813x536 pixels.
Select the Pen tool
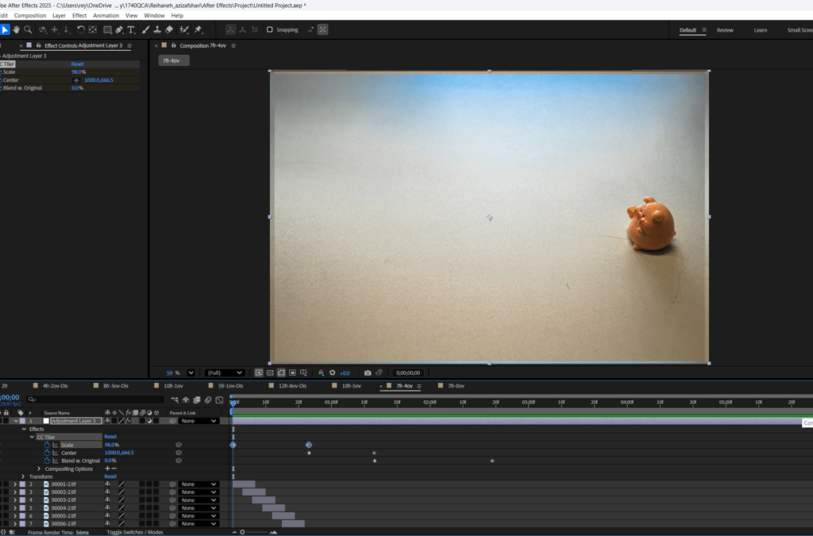119,29
